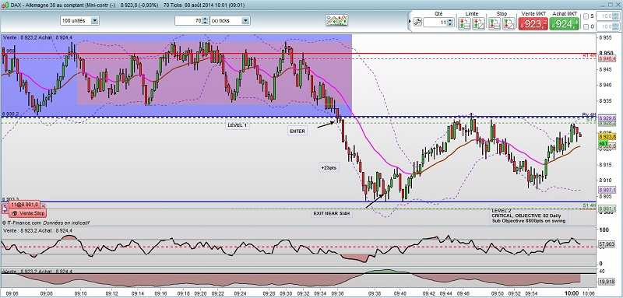Decrease the Qté quantity stepper
This screenshot has width=623, height=298.
[450, 25]
